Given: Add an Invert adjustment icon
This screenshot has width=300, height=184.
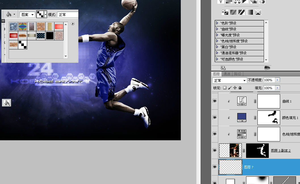Looking at the screenshot, I should (225, 12).
